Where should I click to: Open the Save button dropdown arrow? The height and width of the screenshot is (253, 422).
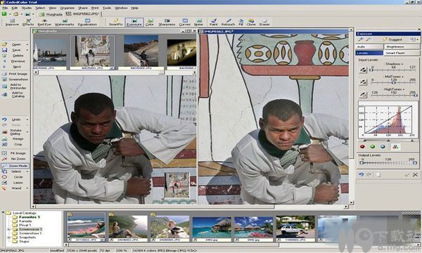click(27, 50)
